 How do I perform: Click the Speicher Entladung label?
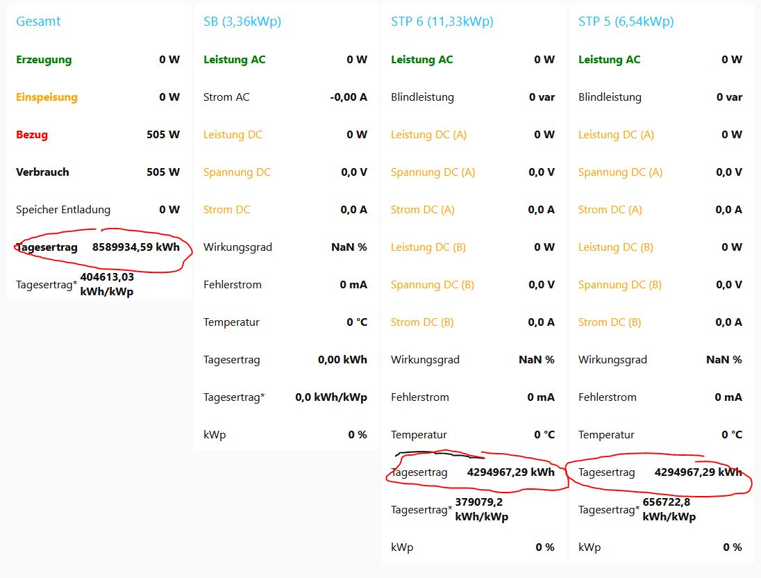pyautogui.click(x=63, y=210)
